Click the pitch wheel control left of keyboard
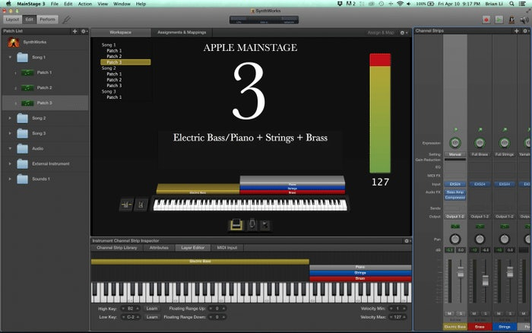 126,205
